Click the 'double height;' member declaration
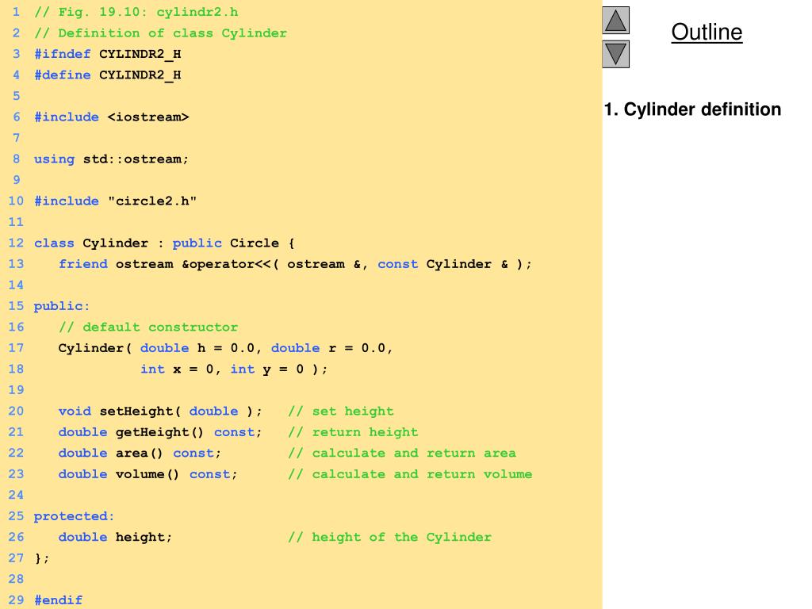Viewport: 812px width, 609px height. coord(115,537)
